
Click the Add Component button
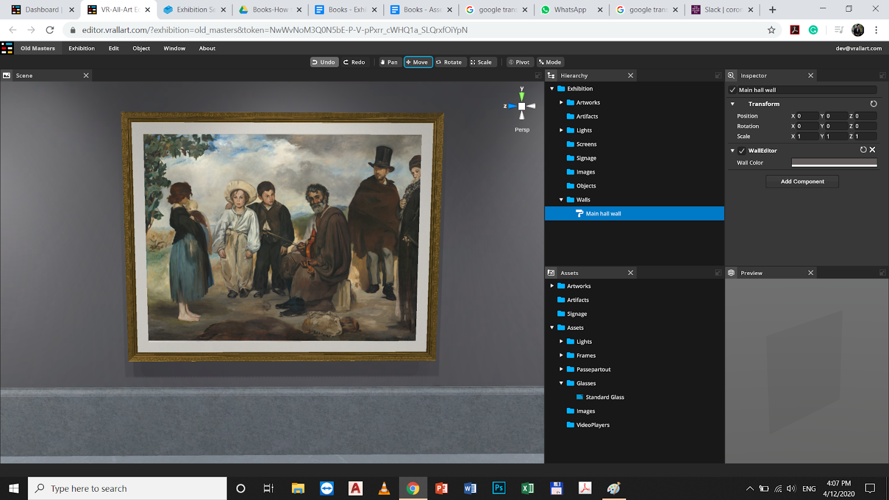(802, 182)
